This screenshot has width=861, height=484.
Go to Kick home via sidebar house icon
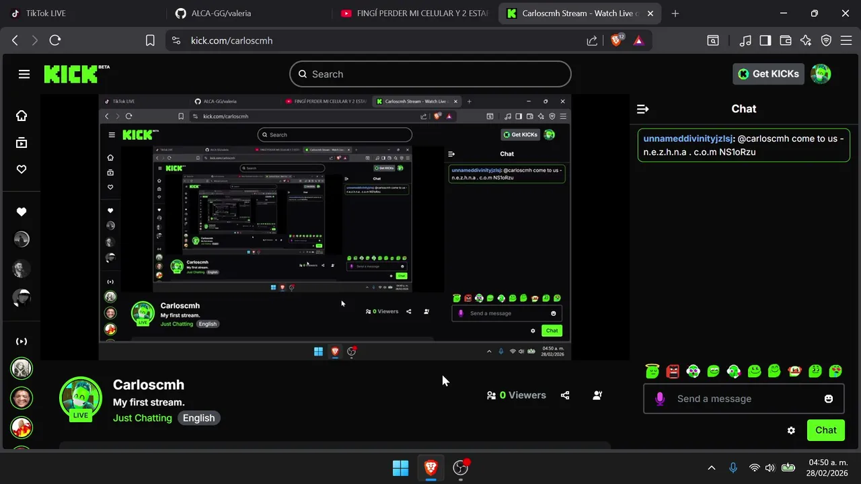click(22, 116)
